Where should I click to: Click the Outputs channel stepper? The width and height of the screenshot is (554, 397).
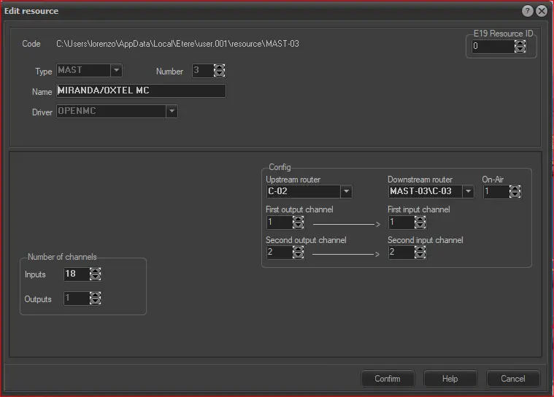pyautogui.click(x=95, y=298)
